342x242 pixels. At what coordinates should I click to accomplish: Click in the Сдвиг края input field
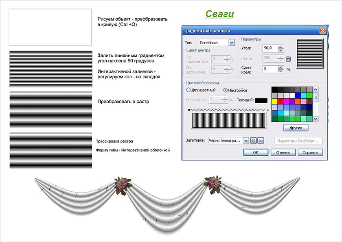click(x=269, y=69)
